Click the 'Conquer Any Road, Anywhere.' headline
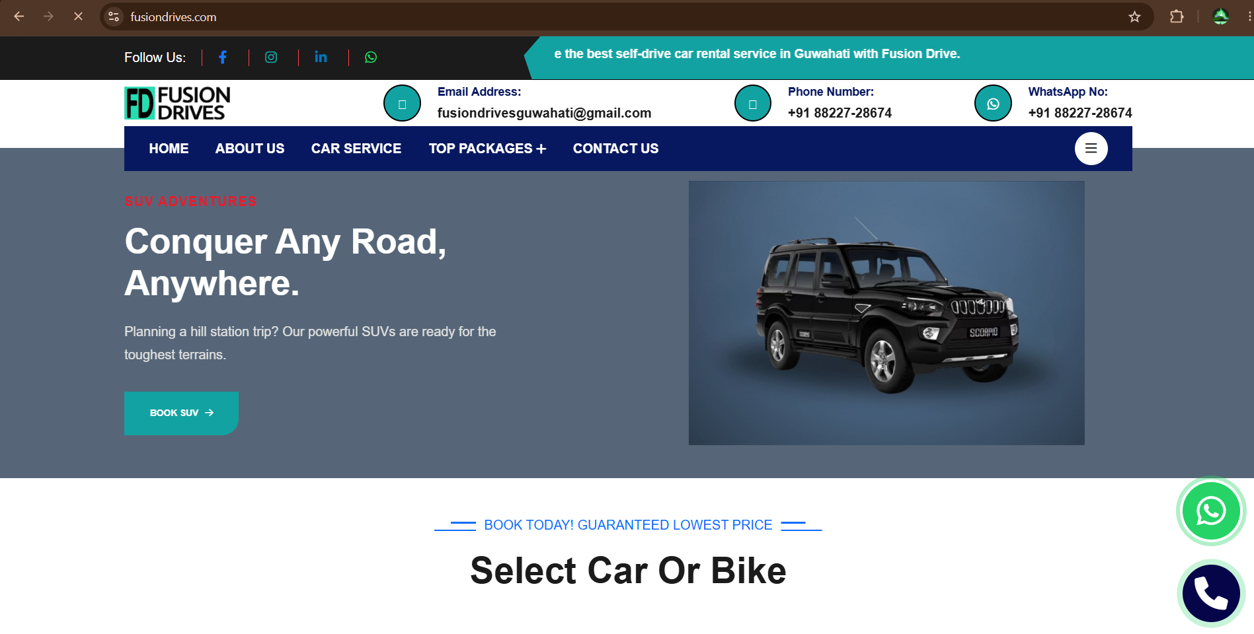 tap(286, 262)
